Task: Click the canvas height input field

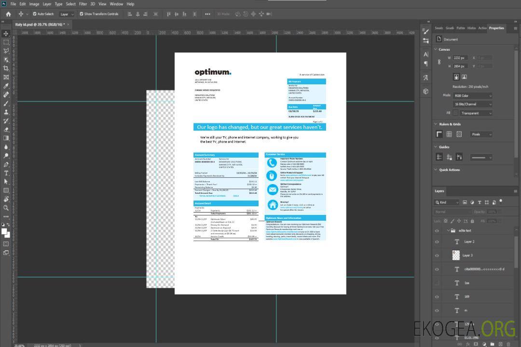Action: (461, 67)
